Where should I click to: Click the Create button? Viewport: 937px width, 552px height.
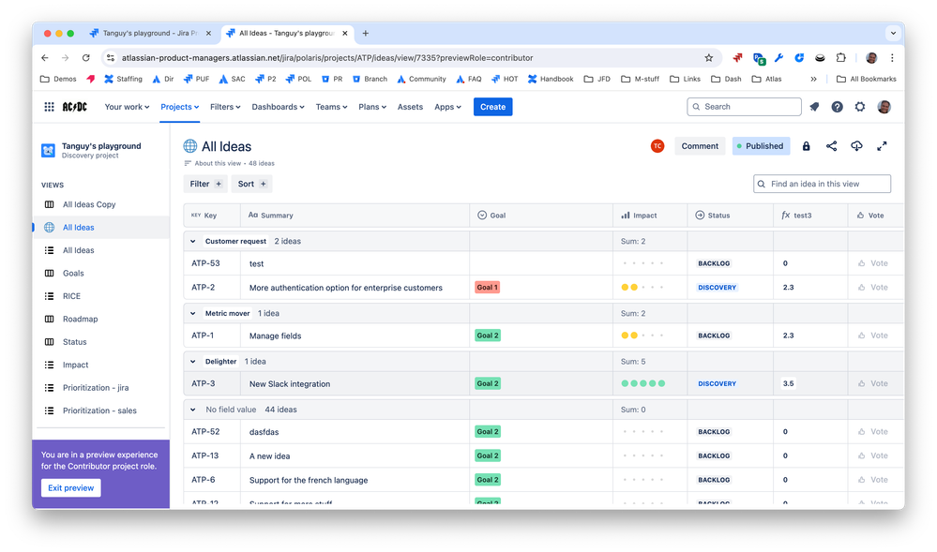point(492,107)
